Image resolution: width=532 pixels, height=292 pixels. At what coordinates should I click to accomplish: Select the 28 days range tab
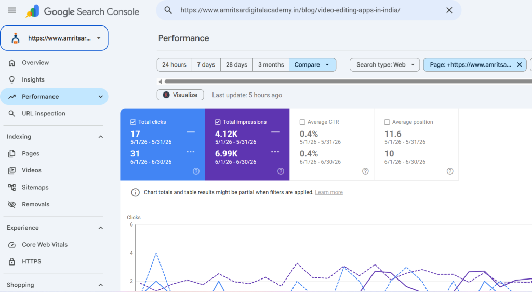(236, 65)
